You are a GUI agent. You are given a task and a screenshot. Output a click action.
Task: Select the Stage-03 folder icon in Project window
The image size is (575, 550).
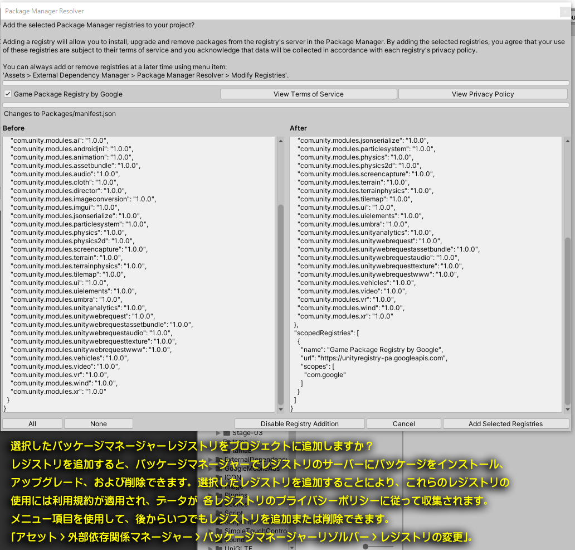coord(227,433)
